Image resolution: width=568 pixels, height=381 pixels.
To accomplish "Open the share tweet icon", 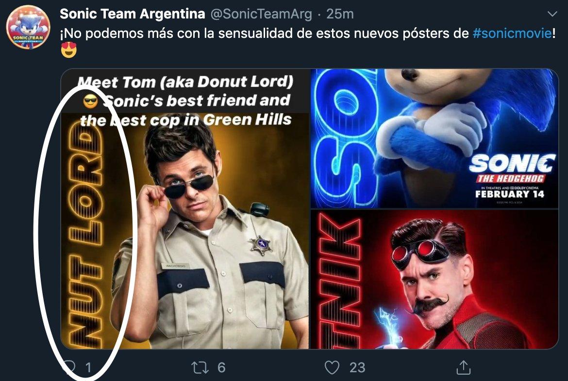I will coord(463,367).
